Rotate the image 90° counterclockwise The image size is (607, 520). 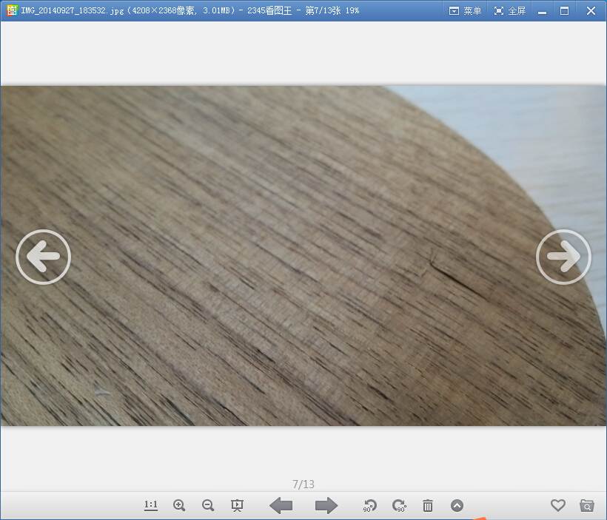[369, 505]
